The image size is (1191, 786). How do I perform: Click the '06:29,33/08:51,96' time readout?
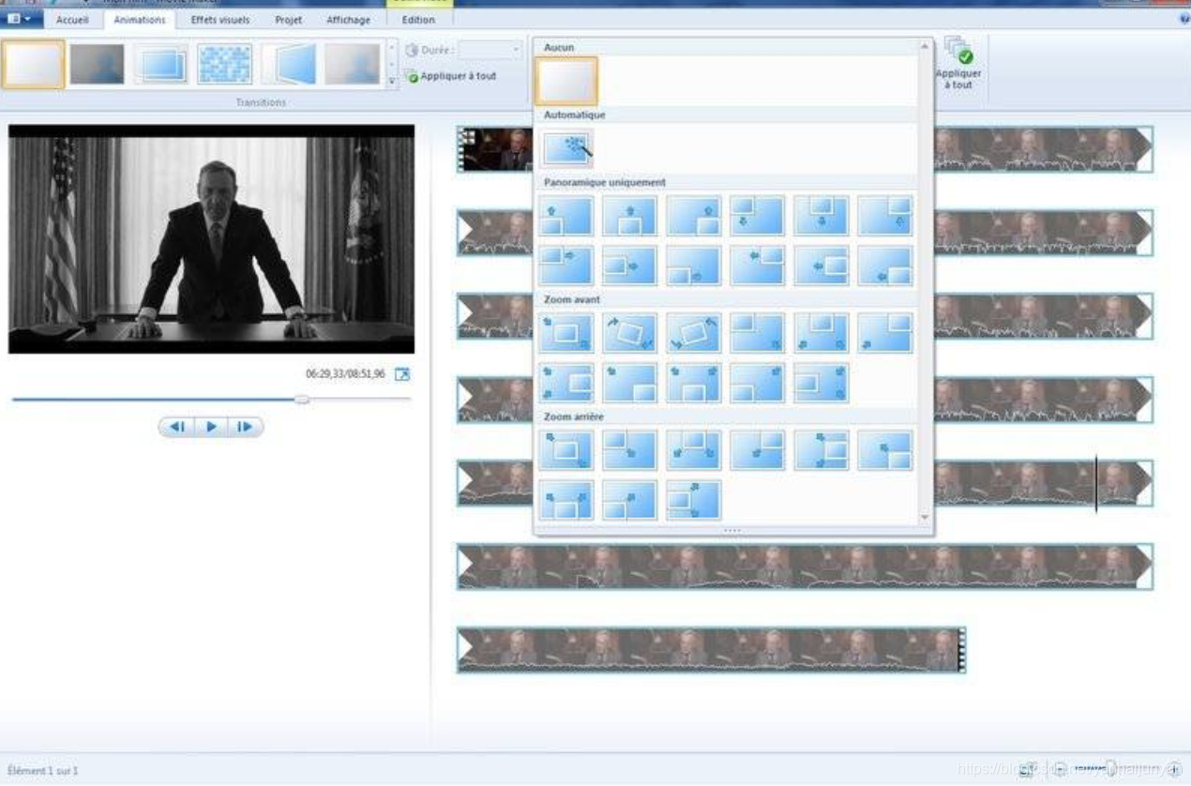tap(345, 373)
